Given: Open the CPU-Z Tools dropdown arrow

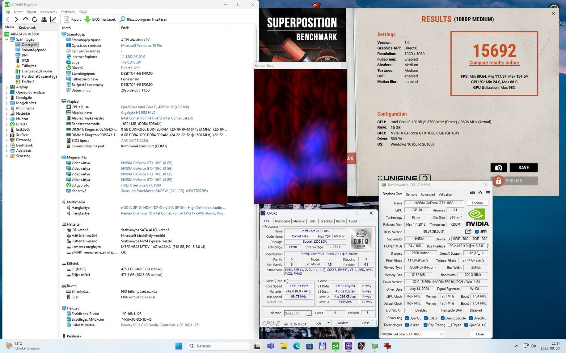Looking at the screenshot, I should [x=328, y=323].
